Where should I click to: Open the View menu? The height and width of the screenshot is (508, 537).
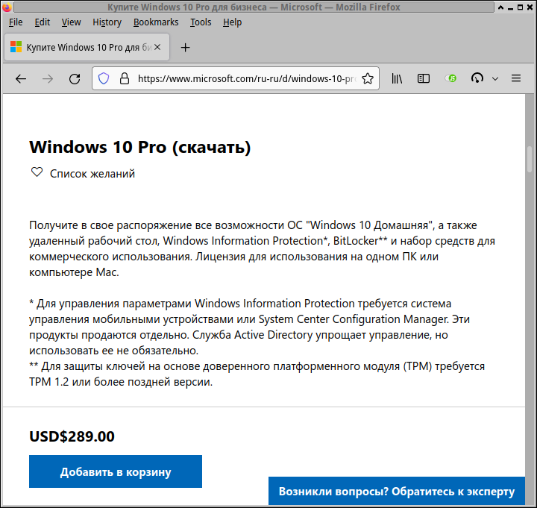pyautogui.click(x=72, y=22)
